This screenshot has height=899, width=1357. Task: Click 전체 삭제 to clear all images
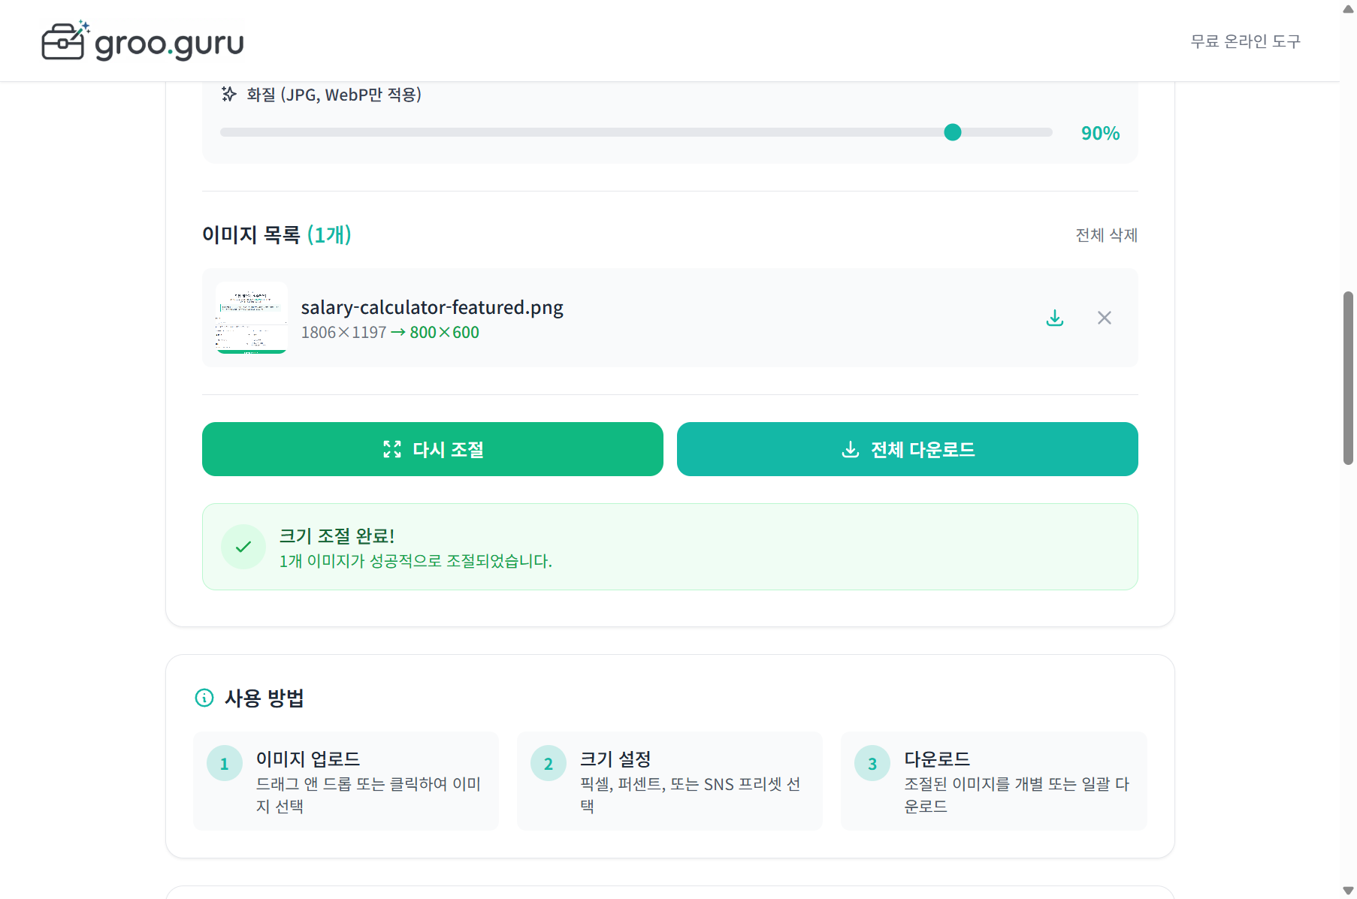[x=1106, y=235]
